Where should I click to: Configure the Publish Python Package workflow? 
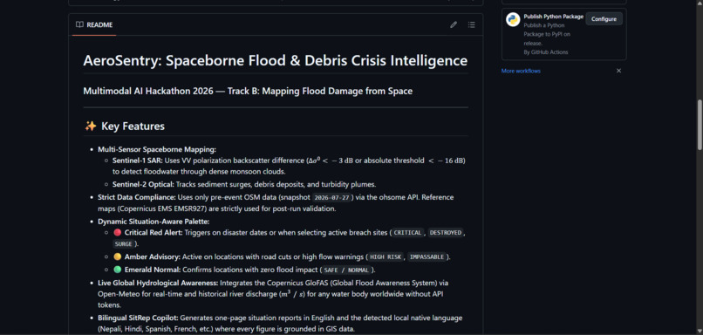tap(604, 19)
